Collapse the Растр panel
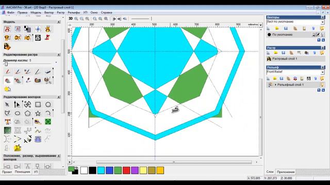Image resolution: width=330 pixels, height=185 pixels. pyautogui.click(x=323, y=48)
